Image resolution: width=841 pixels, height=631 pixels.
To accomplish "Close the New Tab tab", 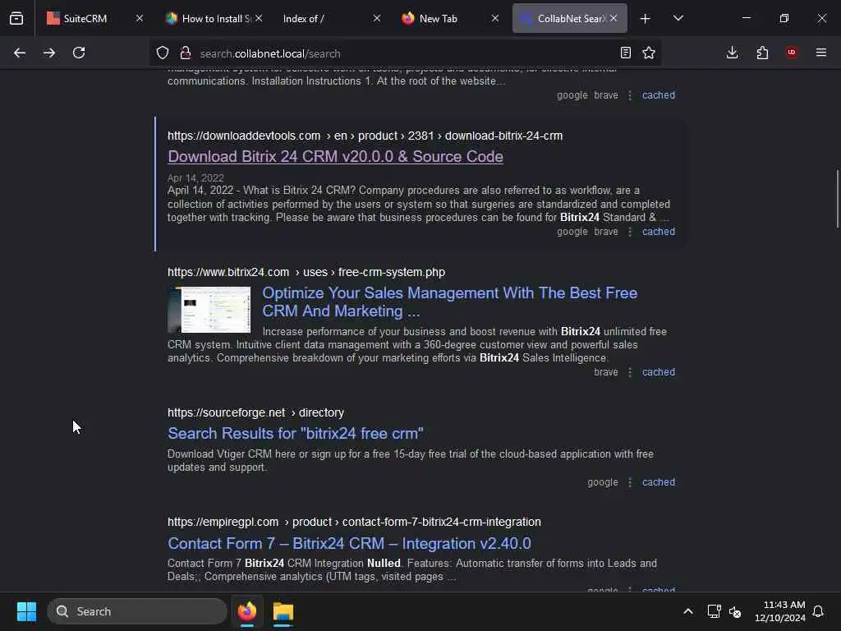I will pyautogui.click(x=495, y=18).
